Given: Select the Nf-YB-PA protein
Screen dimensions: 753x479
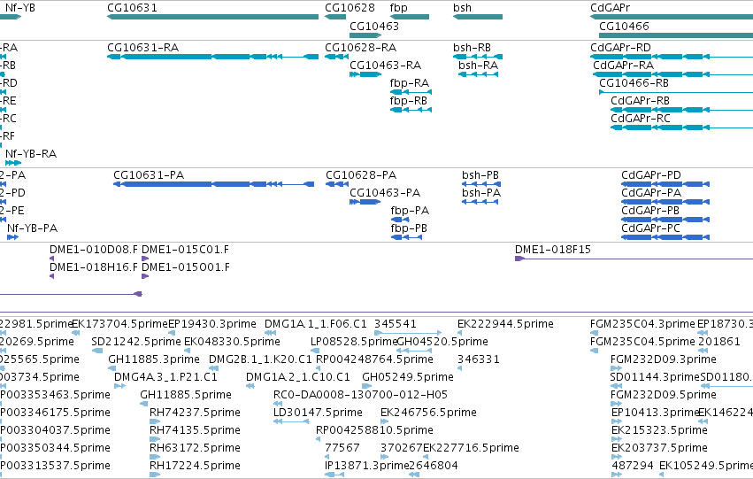Looking at the screenshot, I should [x=13, y=237].
